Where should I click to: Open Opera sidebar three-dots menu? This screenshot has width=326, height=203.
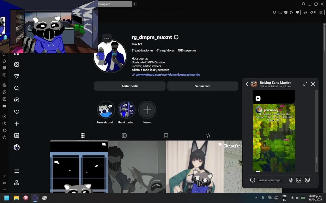tap(4, 190)
